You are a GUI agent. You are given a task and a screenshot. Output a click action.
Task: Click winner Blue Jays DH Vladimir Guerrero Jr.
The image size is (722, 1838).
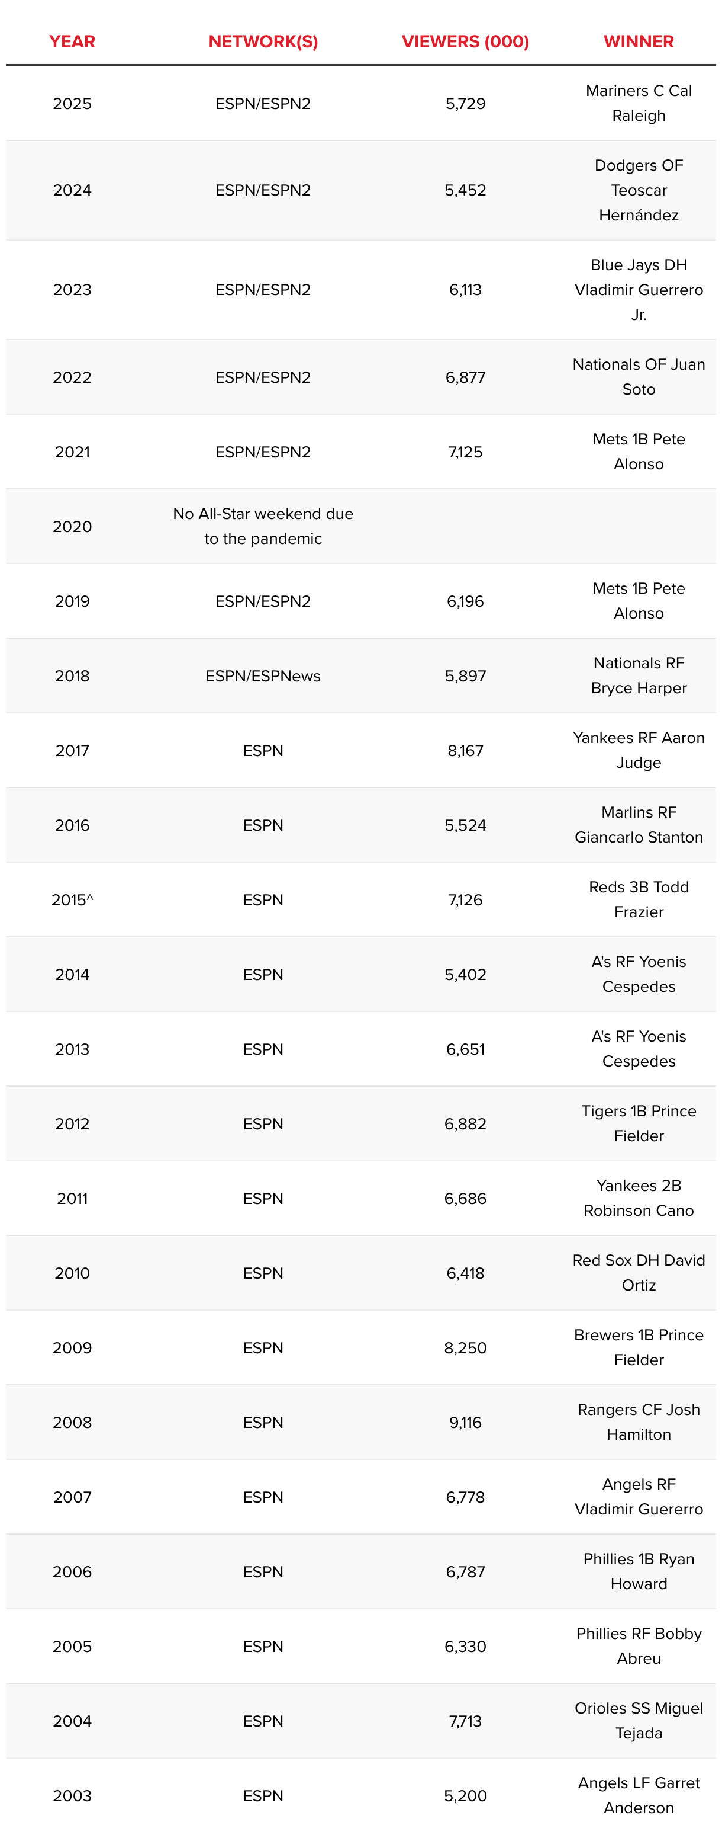click(639, 290)
